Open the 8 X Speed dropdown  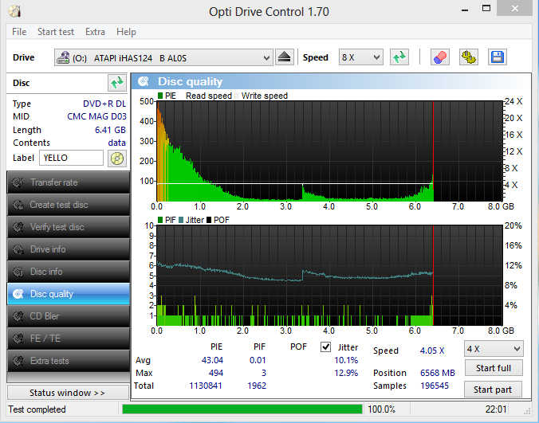(x=360, y=57)
